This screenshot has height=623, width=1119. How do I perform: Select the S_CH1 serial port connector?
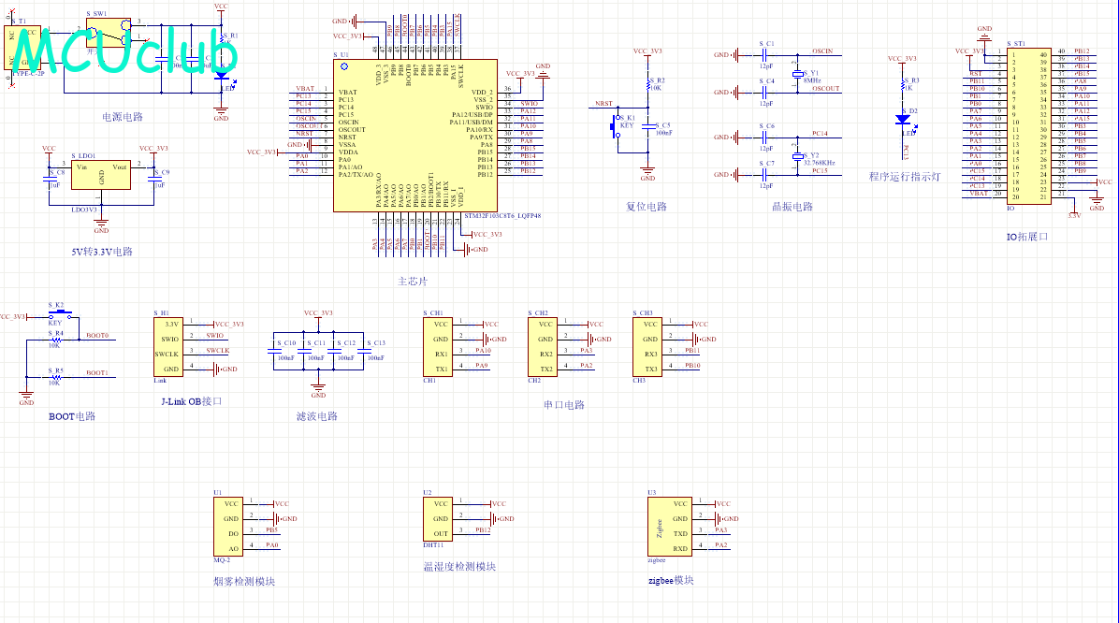tap(438, 347)
